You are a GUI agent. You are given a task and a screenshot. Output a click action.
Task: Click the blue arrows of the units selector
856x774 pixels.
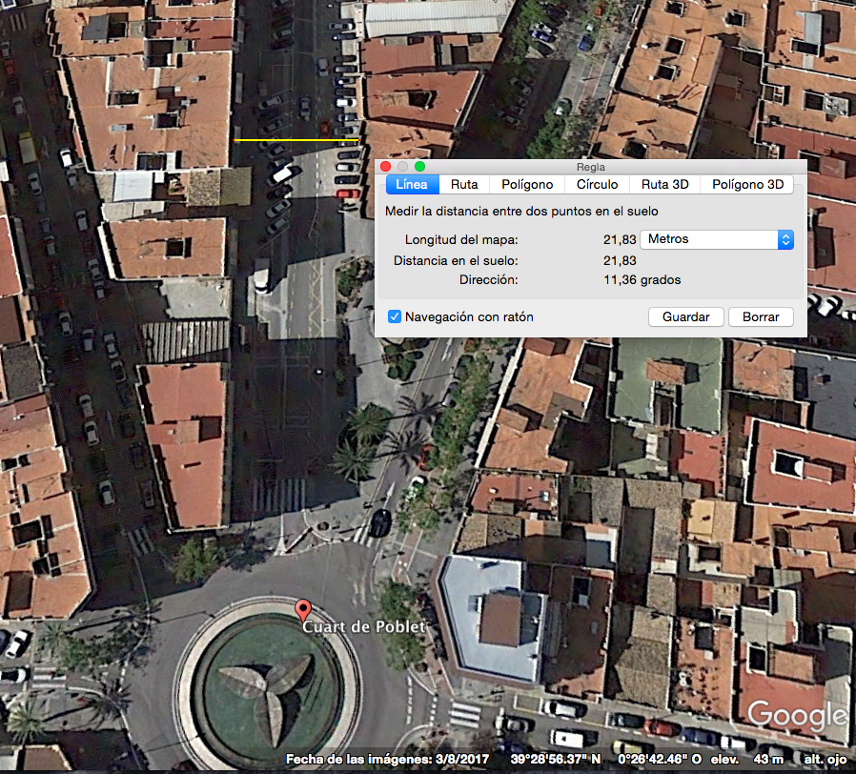click(x=785, y=239)
